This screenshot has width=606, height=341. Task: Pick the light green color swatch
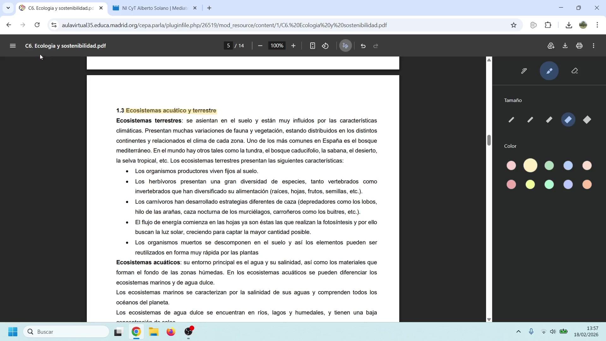pyautogui.click(x=549, y=166)
